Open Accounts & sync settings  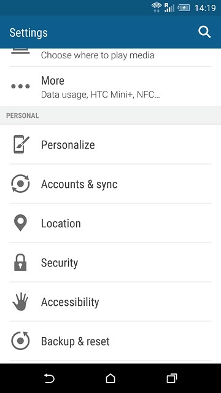pyautogui.click(x=110, y=184)
